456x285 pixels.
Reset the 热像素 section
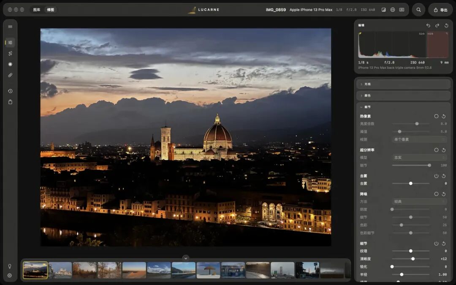click(444, 117)
